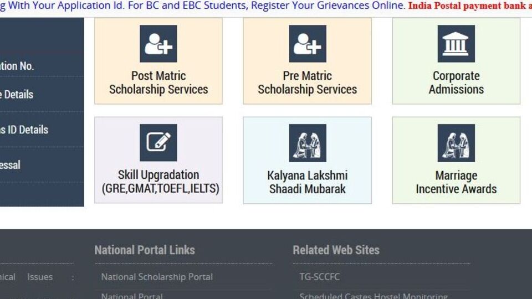Open Post Matric Scholarship Services text link

point(158,83)
